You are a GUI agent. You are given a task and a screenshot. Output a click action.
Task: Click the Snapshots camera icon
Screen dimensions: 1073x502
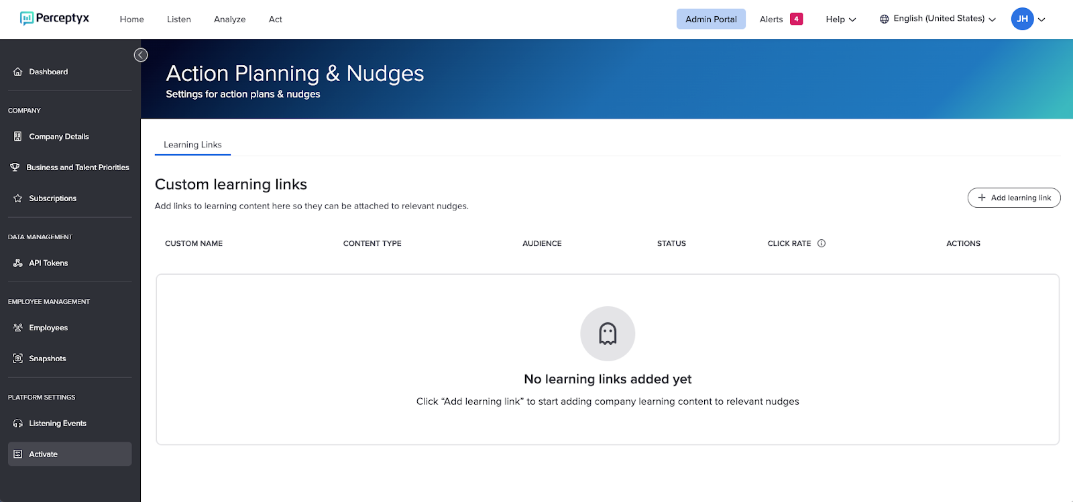click(x=18, y=359)
